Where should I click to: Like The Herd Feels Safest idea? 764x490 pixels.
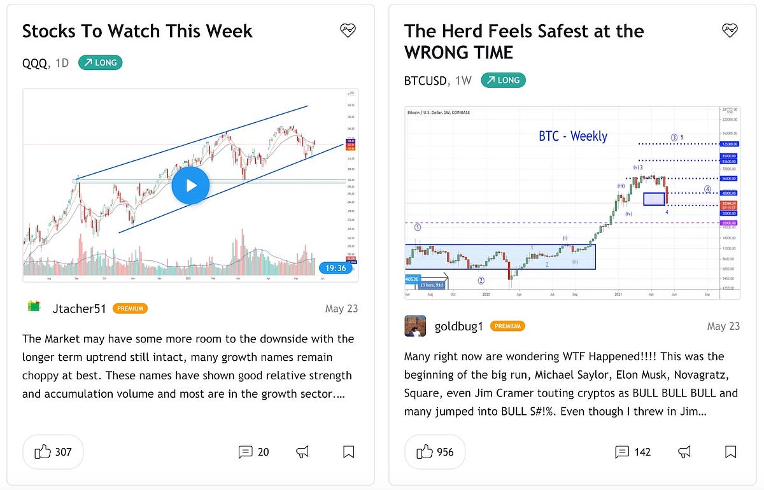click(435, 452)
